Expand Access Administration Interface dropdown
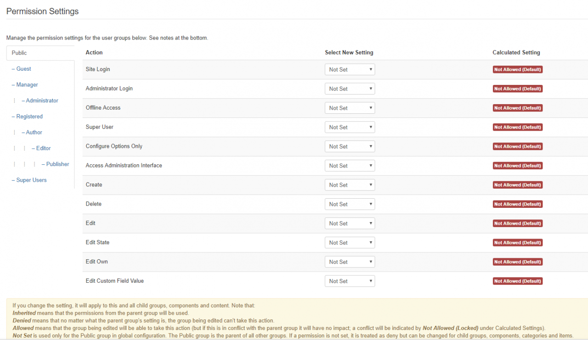The image size is (588, 340). tap(350, 166)
